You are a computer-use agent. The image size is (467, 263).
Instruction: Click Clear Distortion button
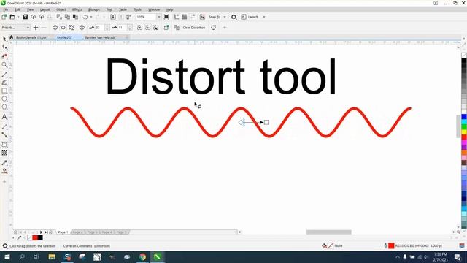(194, 28)
